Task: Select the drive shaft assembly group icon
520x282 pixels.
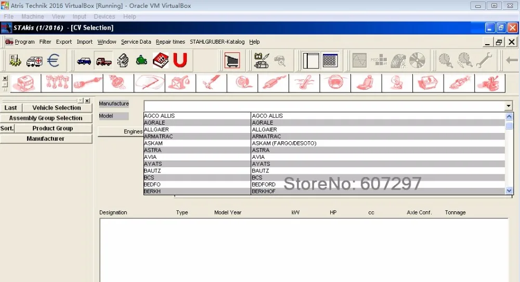Action: [x=87, y=83]
